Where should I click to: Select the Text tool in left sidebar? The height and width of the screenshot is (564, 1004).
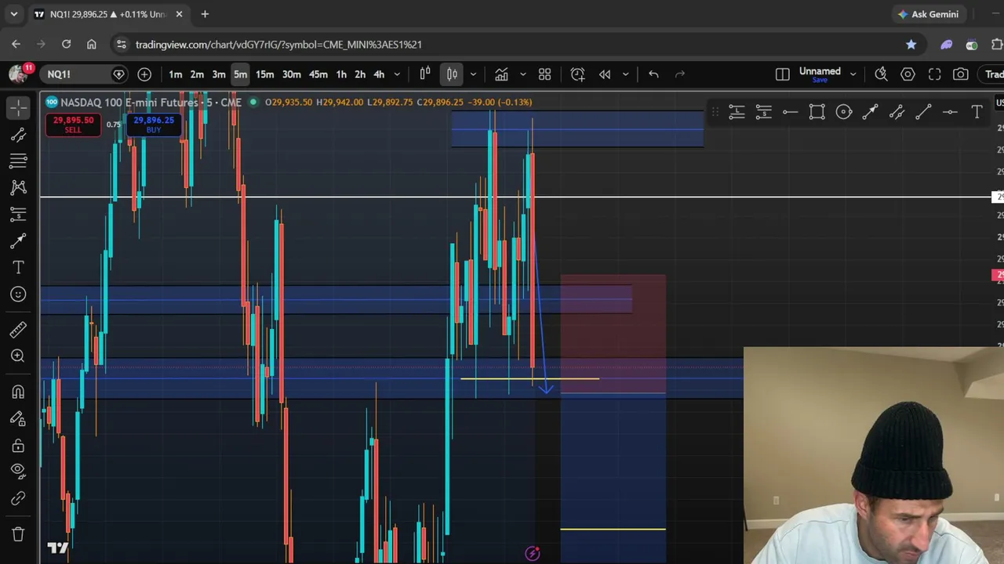point(18,267)
